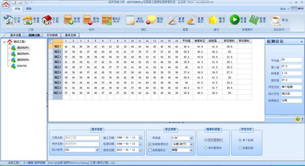Viewport: 305px width, 166px height.
Task: Create new project via 新建工程 icon
Action: point(27,20)
